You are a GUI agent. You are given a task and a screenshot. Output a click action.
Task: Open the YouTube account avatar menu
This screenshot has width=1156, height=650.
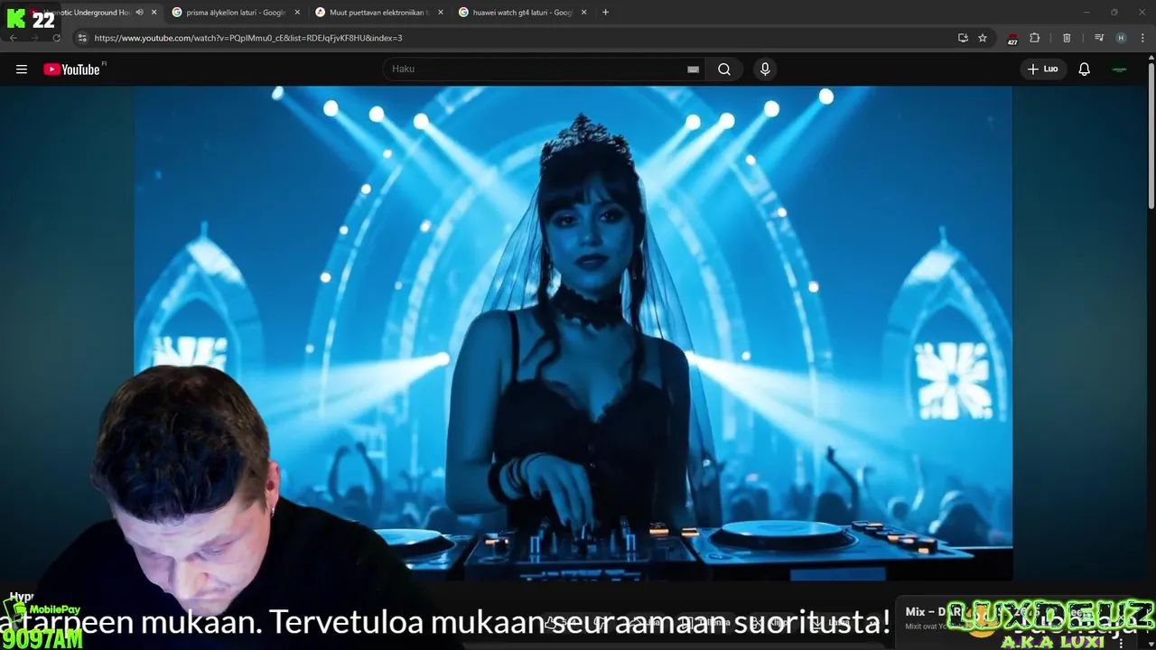coord(1120,70)
